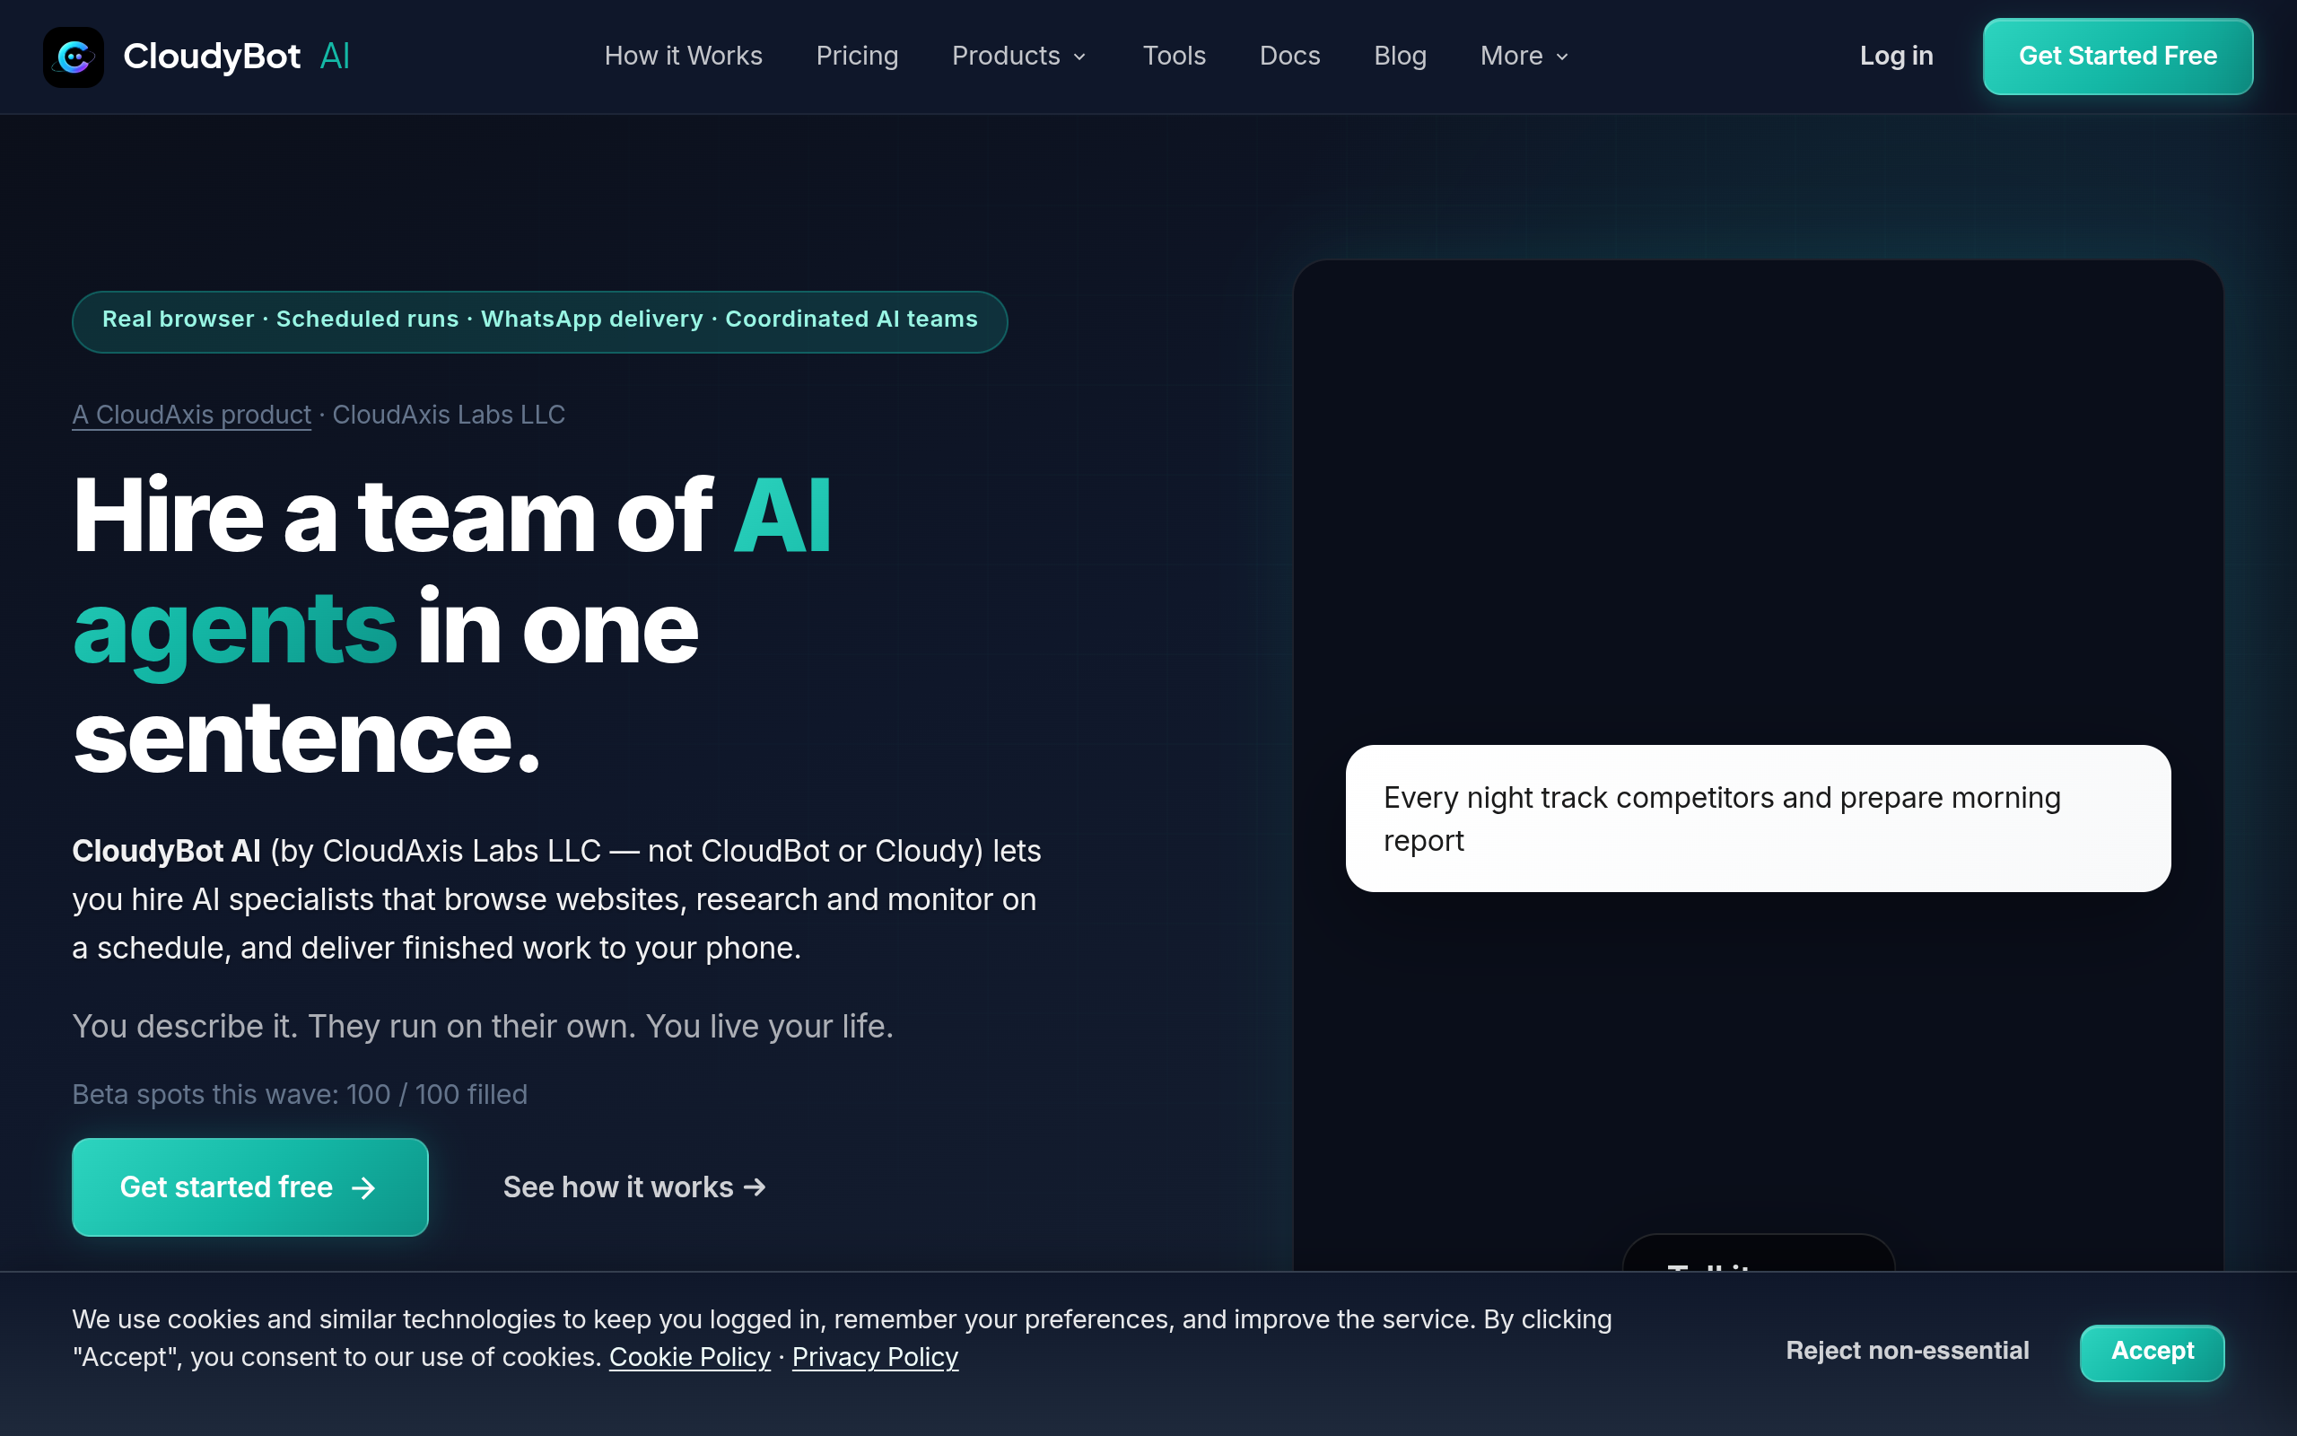The image size is (2297, 1436).
Task: Click the Real browser feature badge
Action: [x=539, y=322]
